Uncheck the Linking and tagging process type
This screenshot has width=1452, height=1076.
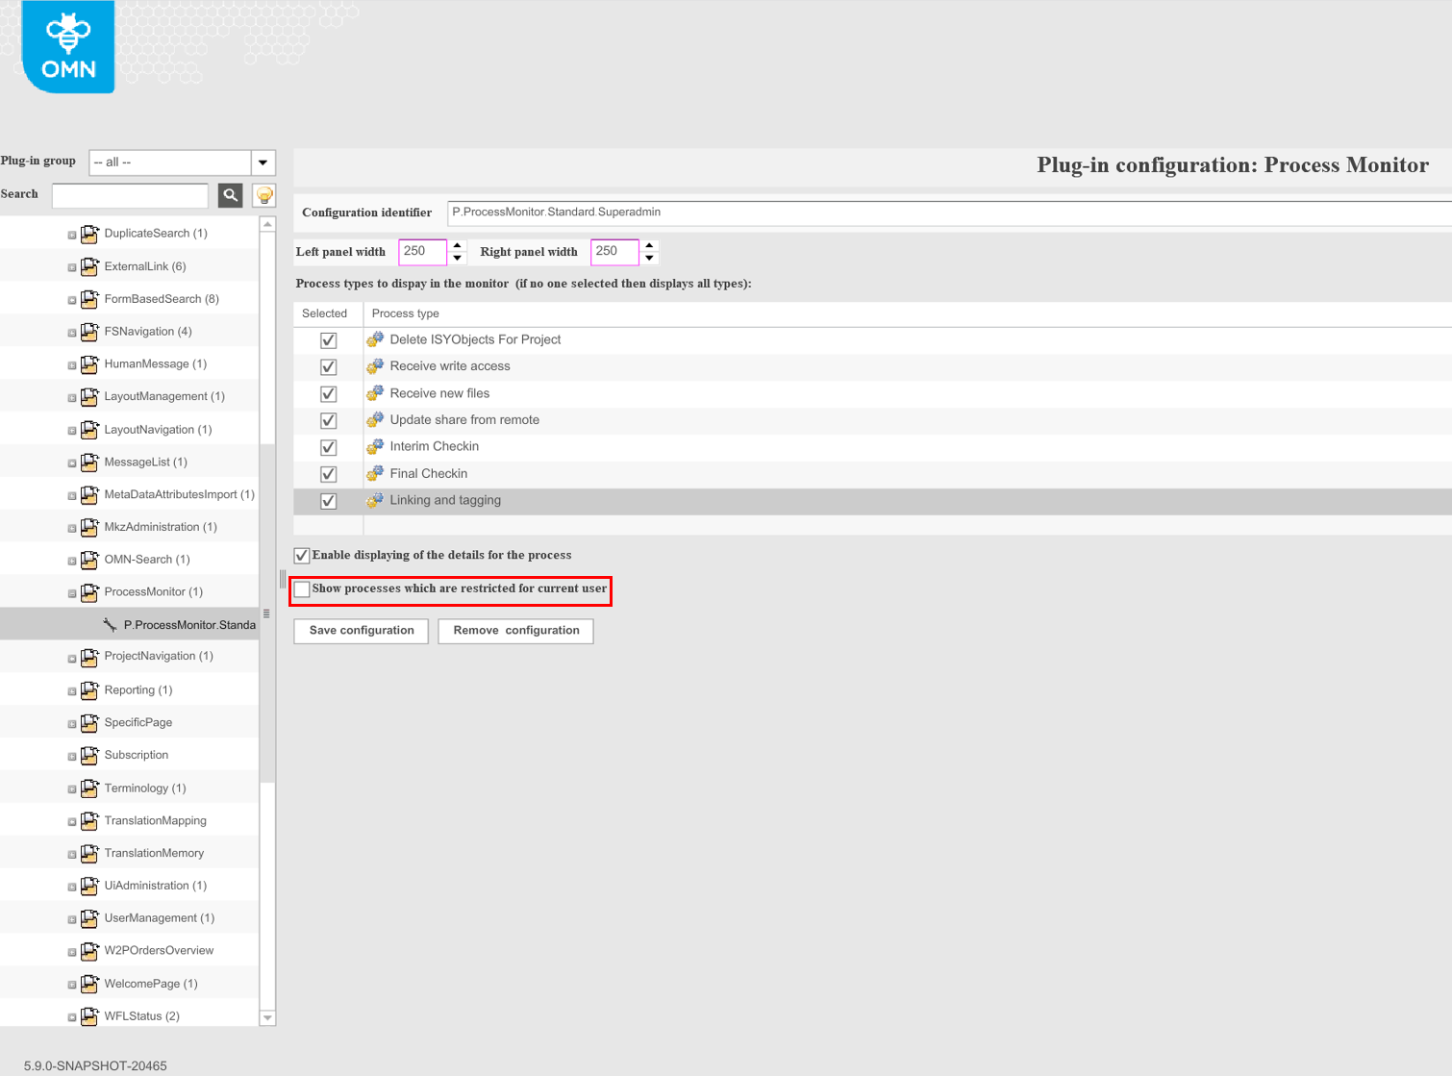tap(328, 500)
